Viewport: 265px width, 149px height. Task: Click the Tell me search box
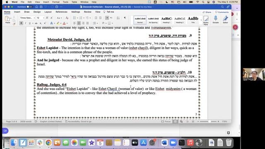pyautogui.click(x=108, y=12)
